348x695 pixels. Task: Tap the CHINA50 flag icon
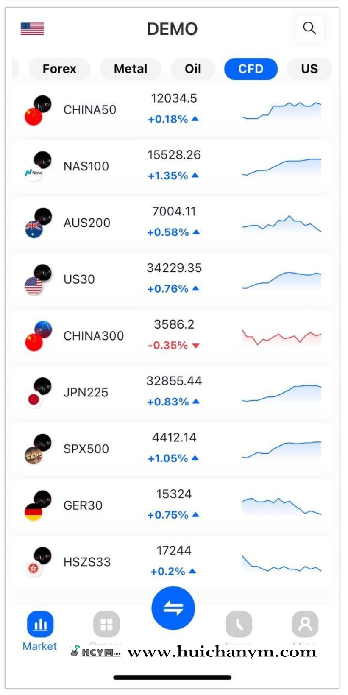click(x=33, y=116)
